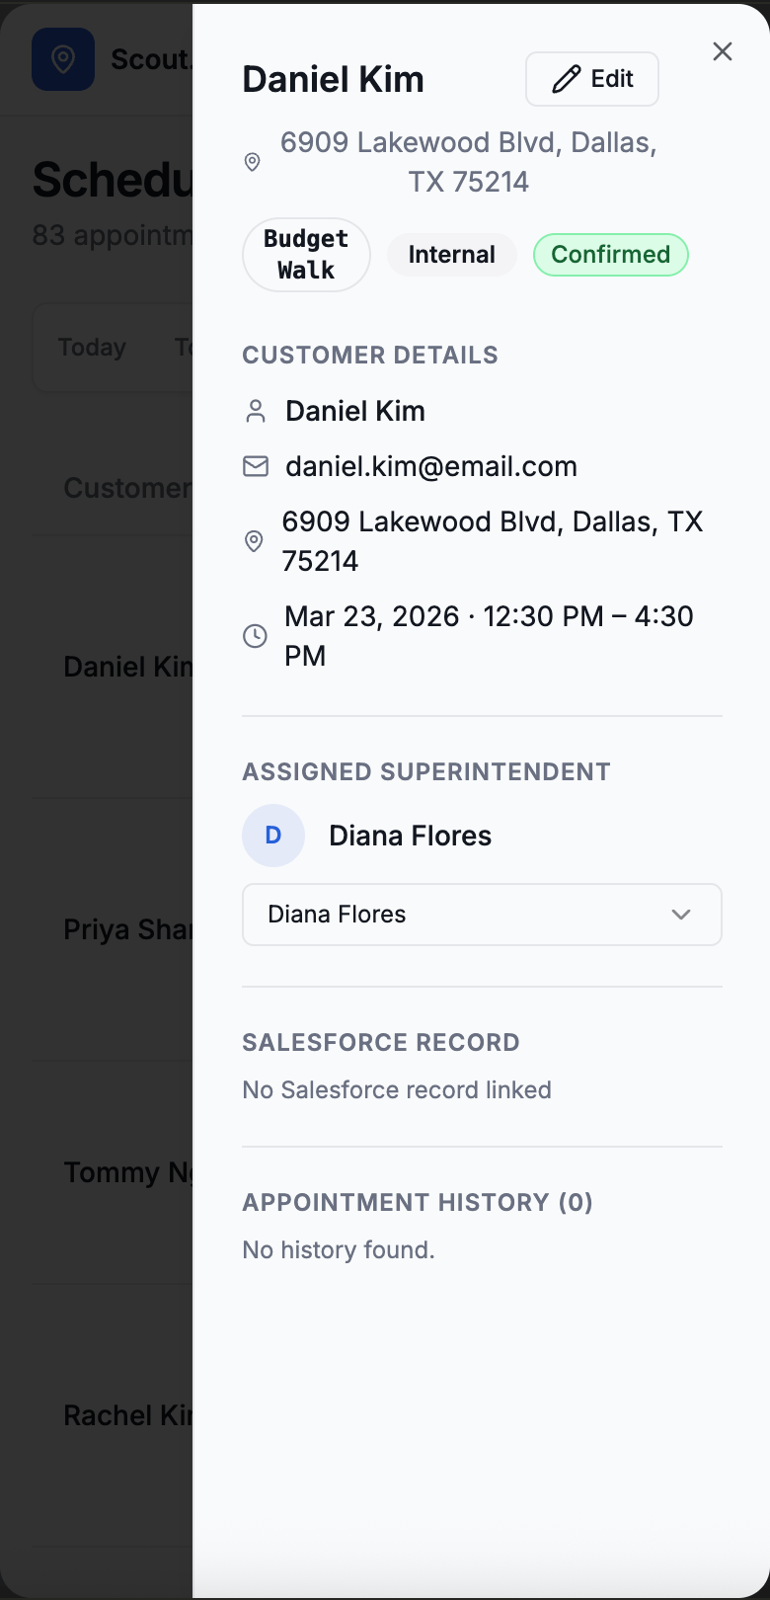
Task: Select the Today tab
Action: (x=92, y=348)
